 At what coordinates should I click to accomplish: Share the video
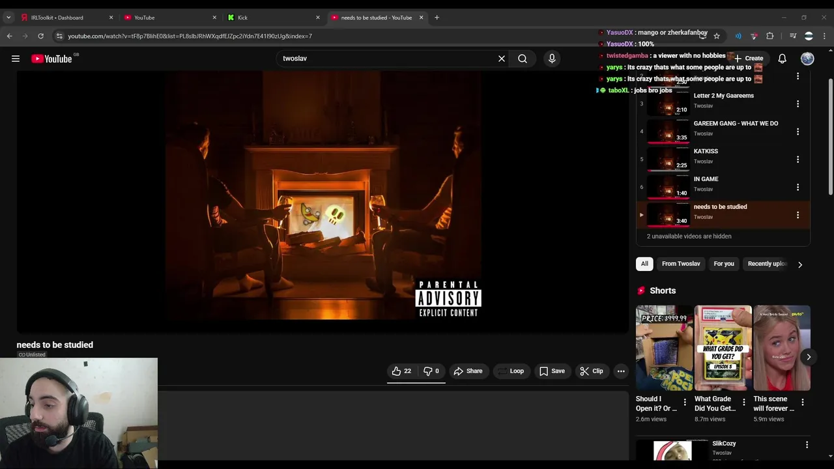[468, 371]
